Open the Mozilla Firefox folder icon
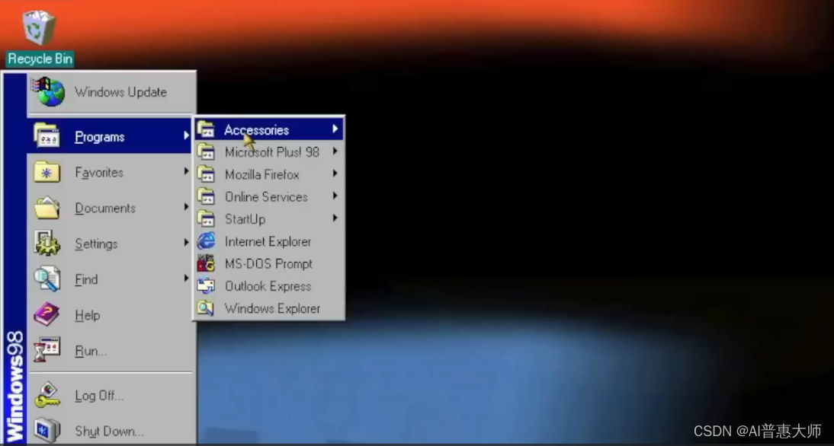Image resolution: width=834 pixels, height=446 pixels. (x=207, y=174)
